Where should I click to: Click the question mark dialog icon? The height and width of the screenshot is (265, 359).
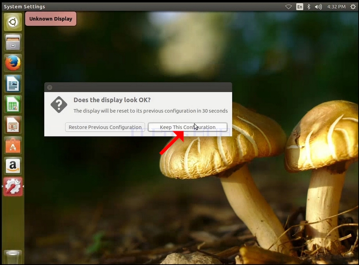click(59, 105)
